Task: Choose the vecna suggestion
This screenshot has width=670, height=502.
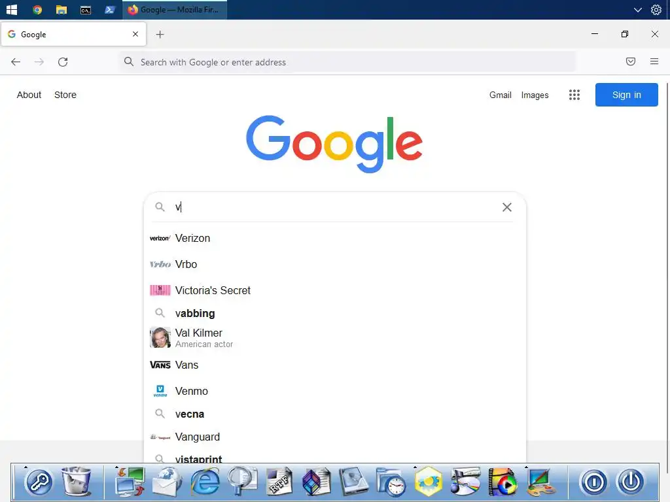Action: [x=335, y=414]
